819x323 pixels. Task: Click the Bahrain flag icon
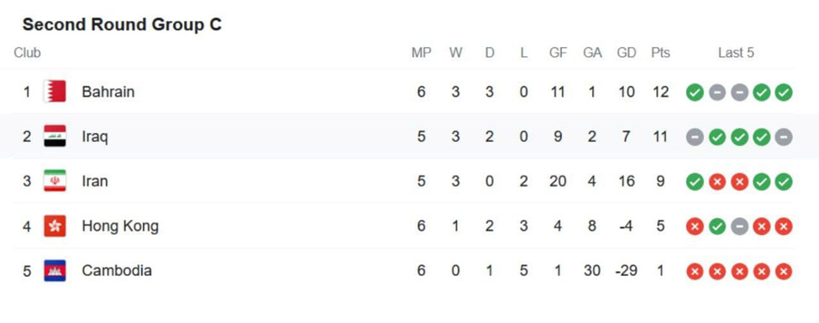55,91
